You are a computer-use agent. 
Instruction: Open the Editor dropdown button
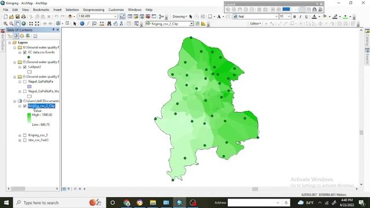[x=256, y=24]
